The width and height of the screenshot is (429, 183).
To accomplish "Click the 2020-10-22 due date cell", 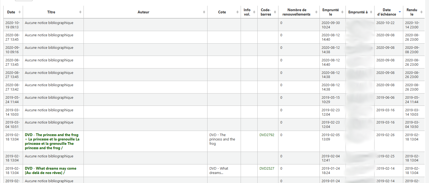I will (385, 23).
